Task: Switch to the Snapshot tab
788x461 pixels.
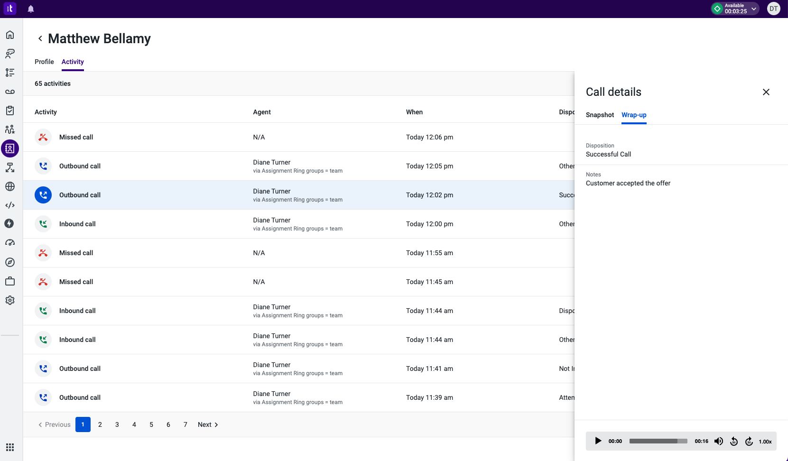Action: 600,115
